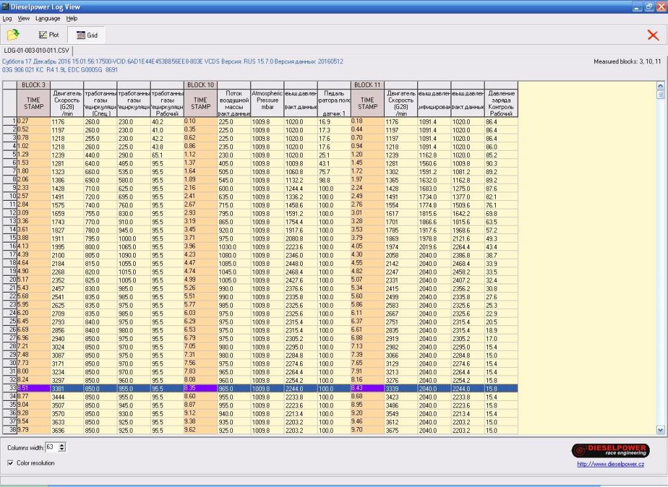Click the highlighted time stamp cell '8.51'
The image size is (668, 487).
pyautogui.click(x=33, y=389)
